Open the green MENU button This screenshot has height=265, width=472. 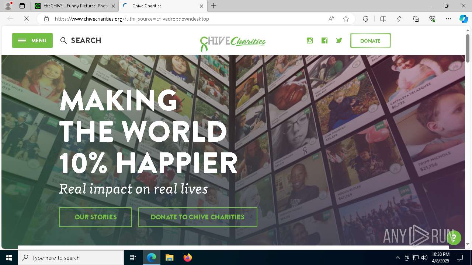click(32, 40)
